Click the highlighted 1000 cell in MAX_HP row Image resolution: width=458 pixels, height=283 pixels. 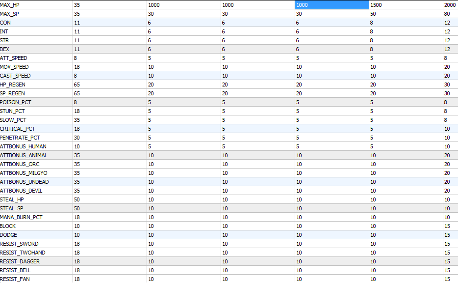point(332,5)
